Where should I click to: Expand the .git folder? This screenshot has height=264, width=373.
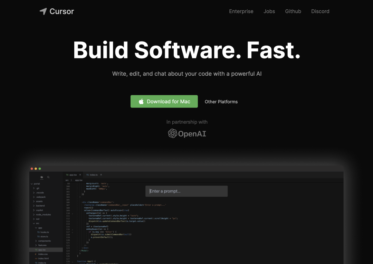pyautogui.click(x=34, y=188)
